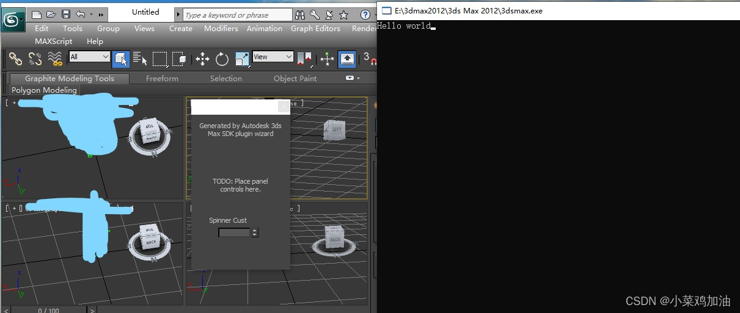The height and width of the screenshot is (313, 740).
Task: Click the Undo arrow icon
Action: (81, 14)
